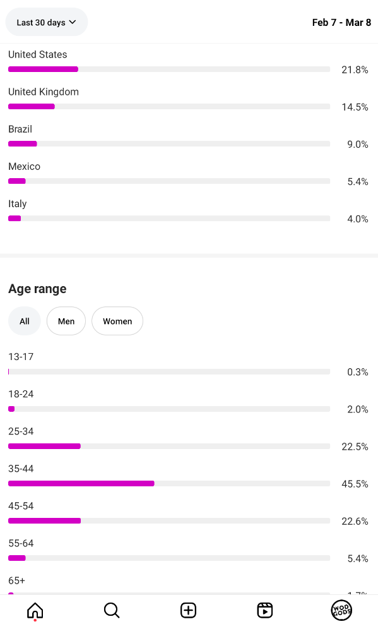The image size is (378, 624).
Task: Click the Age range heading
Action: coord(37,289)
